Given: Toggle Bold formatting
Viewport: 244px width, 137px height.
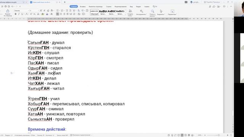Looking at the screenshot, I should (x=16, y=14).
